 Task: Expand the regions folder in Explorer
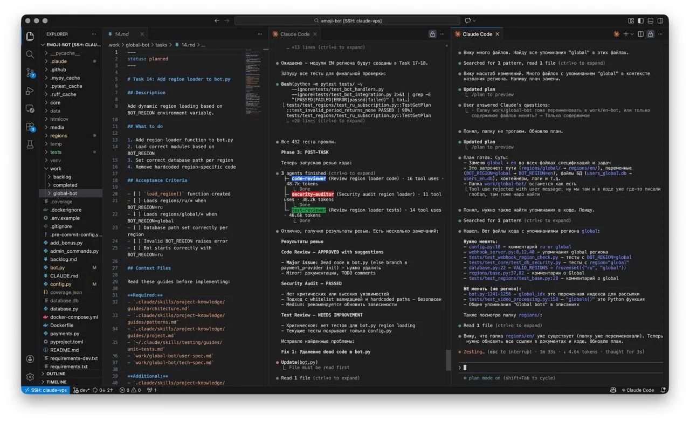58,136
